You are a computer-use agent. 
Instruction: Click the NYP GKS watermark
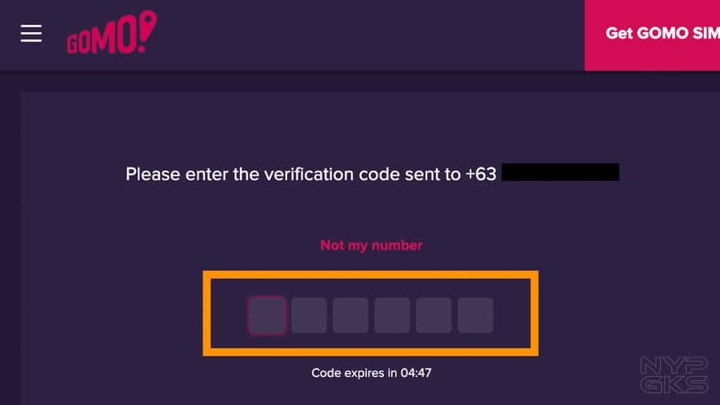[674, 375]
